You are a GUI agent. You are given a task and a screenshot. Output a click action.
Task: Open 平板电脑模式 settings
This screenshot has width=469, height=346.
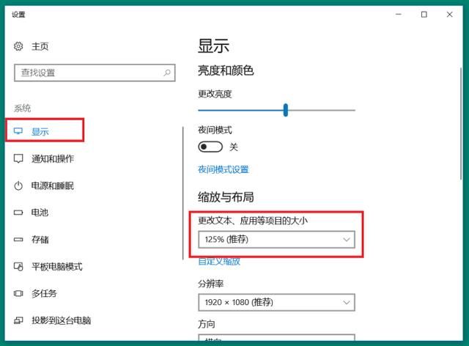pyautogui.click(x=57, y=266)
